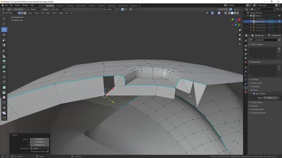Open the Orientation Default dropdown
The image size is (282, 158).
[34, 9]
